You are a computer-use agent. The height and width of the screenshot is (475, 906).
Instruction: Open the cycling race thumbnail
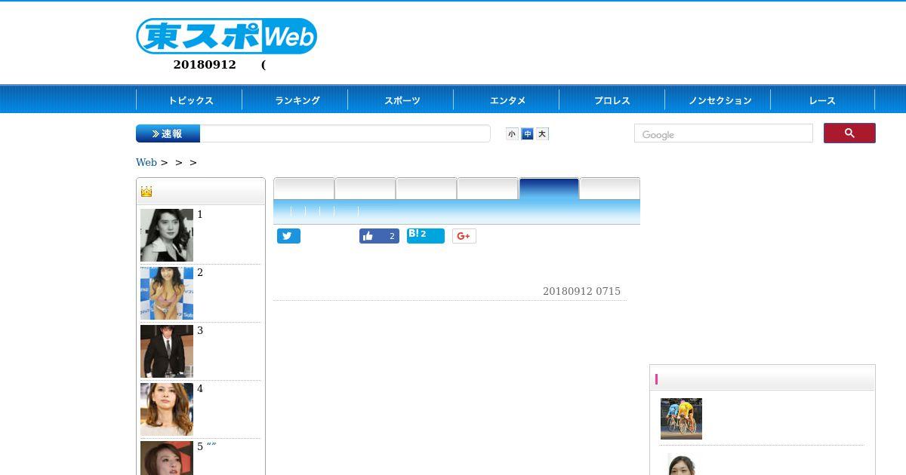[x=681, y=418]
